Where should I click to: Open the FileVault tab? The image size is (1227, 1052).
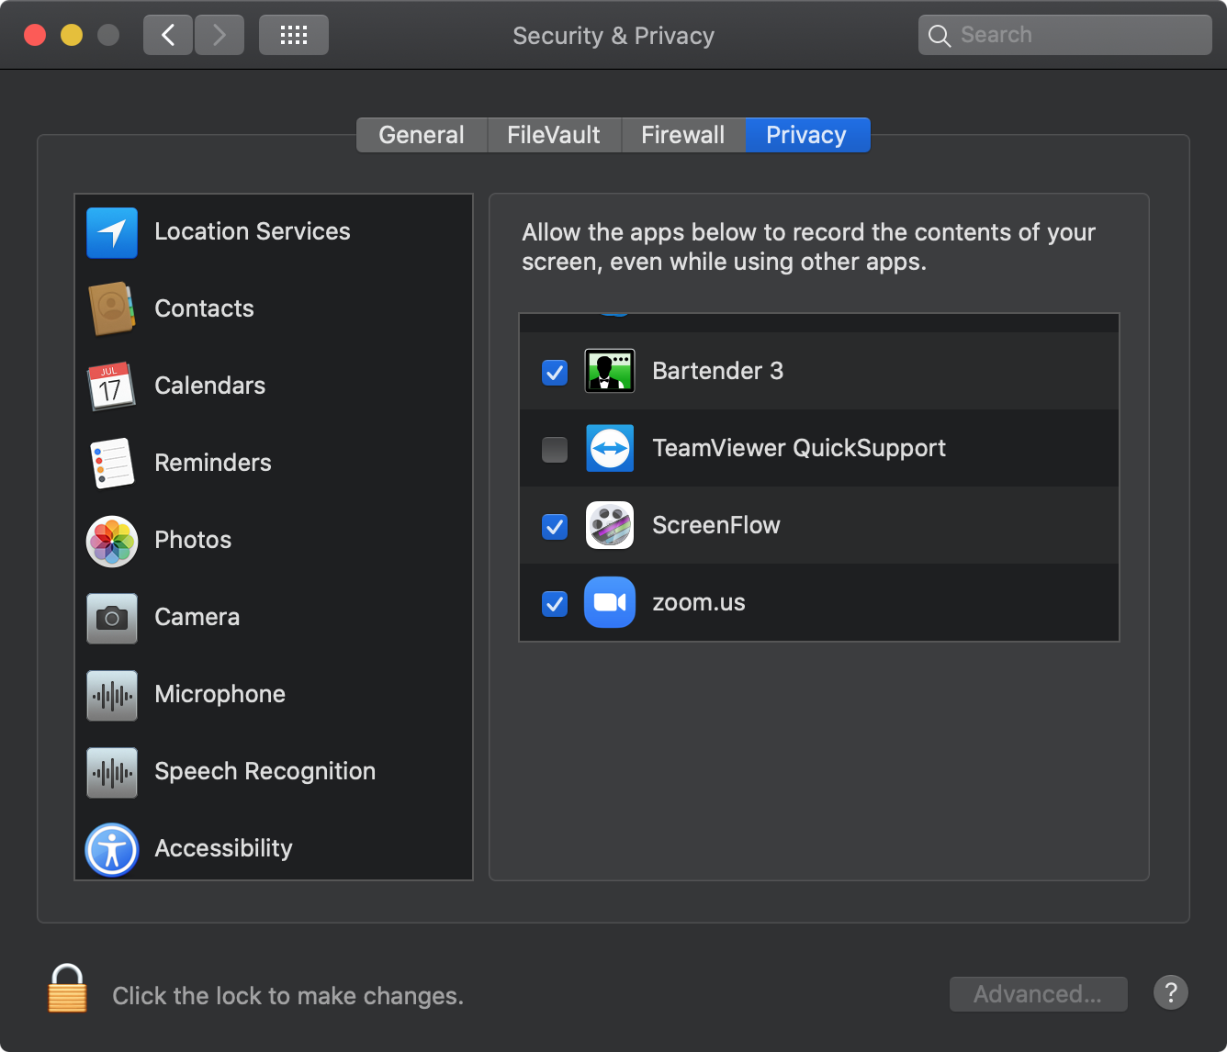click(x=554, y=135)
